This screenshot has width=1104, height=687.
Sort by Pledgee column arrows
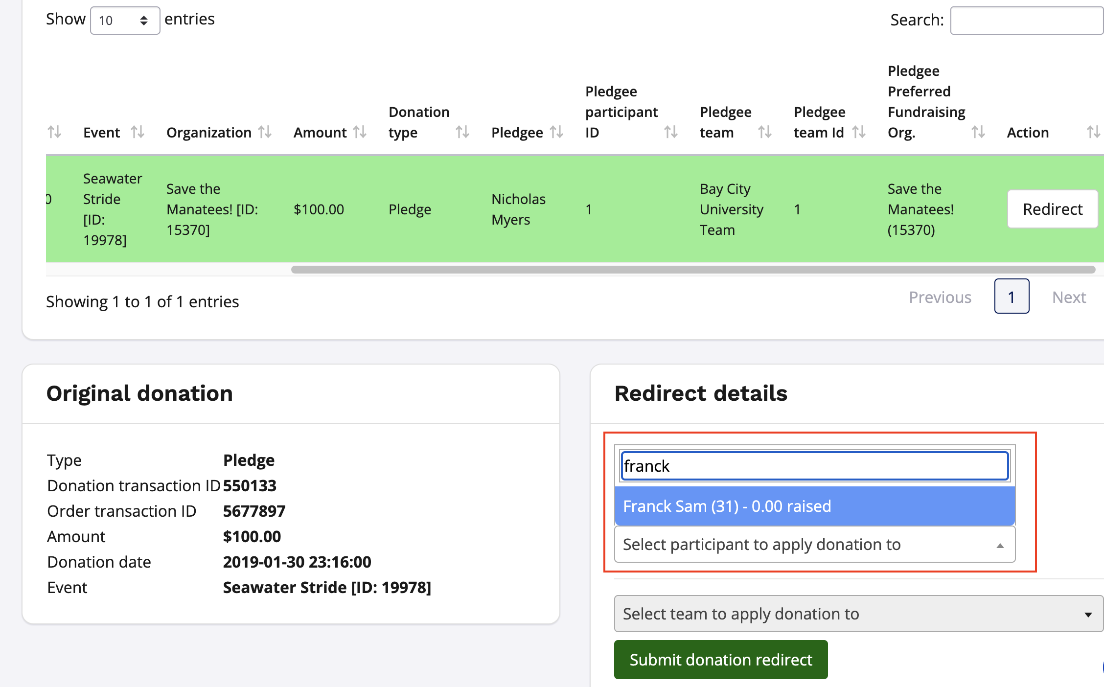point(556,132)
